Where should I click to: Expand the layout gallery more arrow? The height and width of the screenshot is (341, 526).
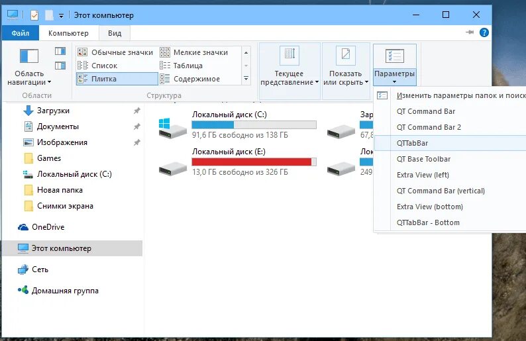(246, 79)
